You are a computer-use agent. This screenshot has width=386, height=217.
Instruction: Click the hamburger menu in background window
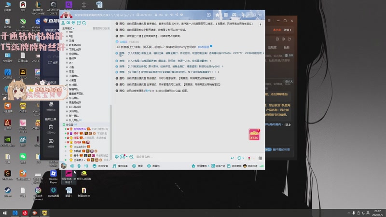click(x=269, y=21)
